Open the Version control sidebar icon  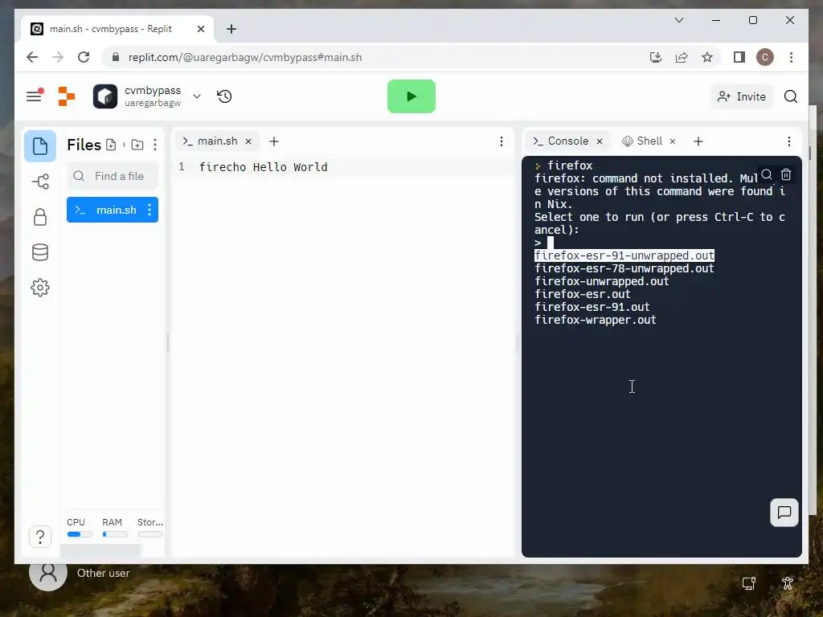(40, 182)
